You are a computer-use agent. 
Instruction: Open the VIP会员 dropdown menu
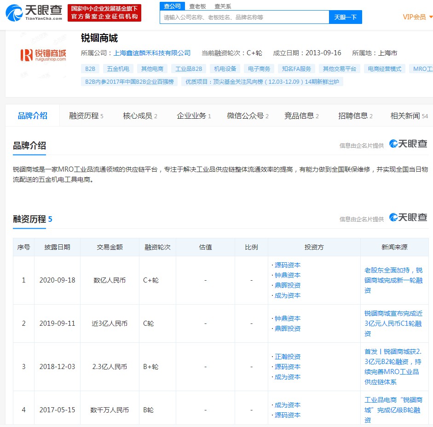pyautogui.click(x=417, y=17)
